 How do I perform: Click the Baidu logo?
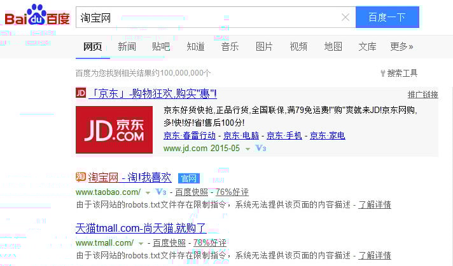click(37, 16)
